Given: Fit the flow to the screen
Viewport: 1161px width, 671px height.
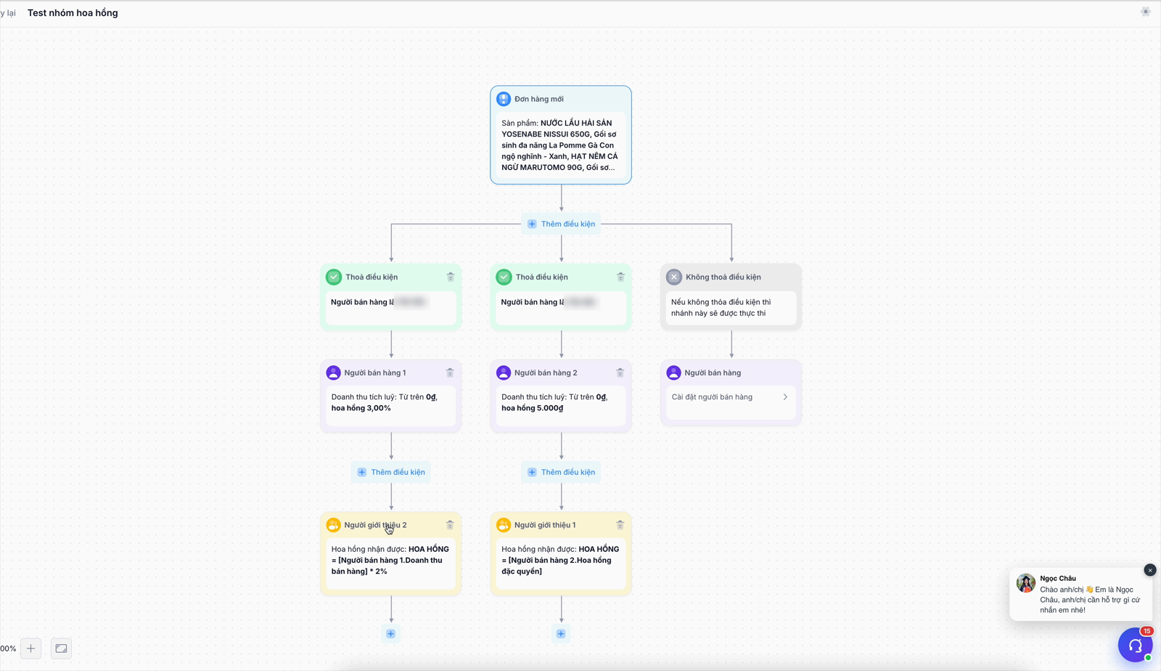Looking at the screenshot, I should pyautogui.click(x=62, y=648).
